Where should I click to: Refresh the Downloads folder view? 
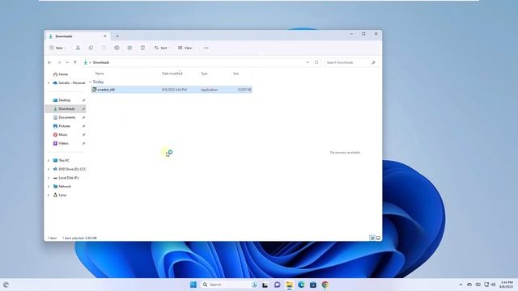click(x=316, y=62)
